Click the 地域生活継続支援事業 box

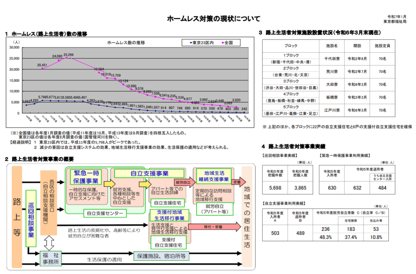pyautogui.click(x=214, y=176)
